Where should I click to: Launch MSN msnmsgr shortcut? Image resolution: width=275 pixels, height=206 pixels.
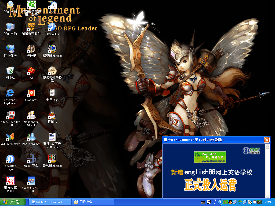(x=31, y=139)
